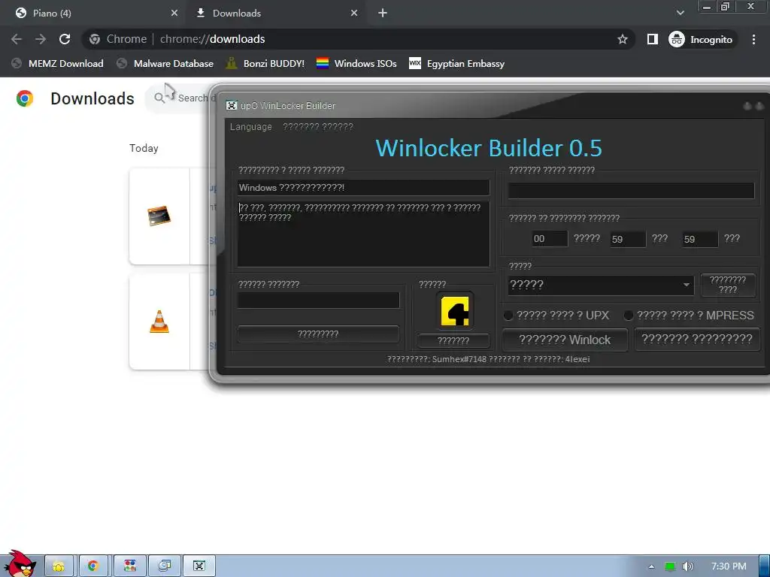Open Chrome's three-dot menu
The image size is (770, 577).
753,39
